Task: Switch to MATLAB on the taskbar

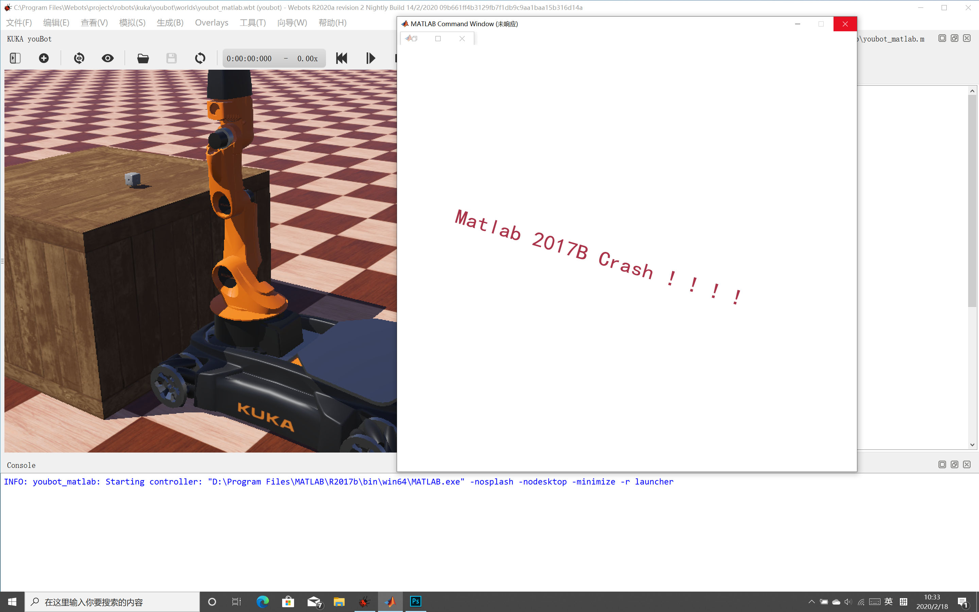Action: (390, 602)
